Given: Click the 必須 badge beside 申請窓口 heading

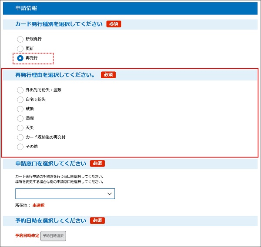Looking at the screenshot, I should 97,164.
